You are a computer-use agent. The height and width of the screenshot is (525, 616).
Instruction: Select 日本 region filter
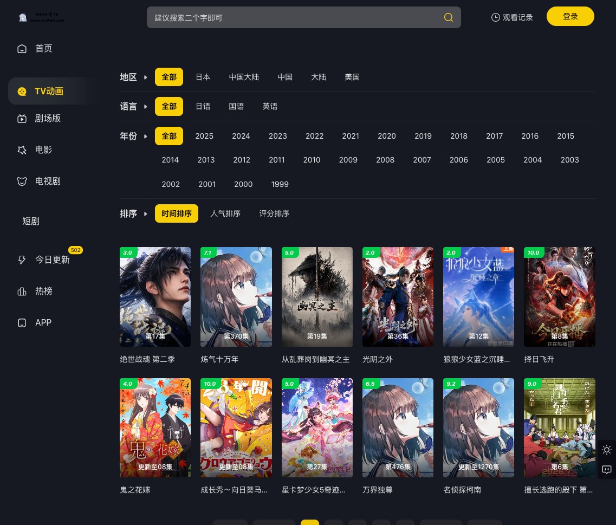[203, 77]
